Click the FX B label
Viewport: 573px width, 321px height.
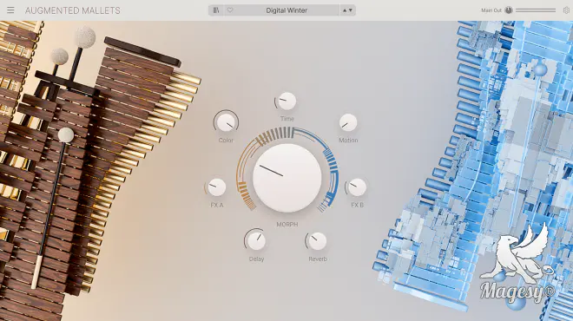(357, 206)
